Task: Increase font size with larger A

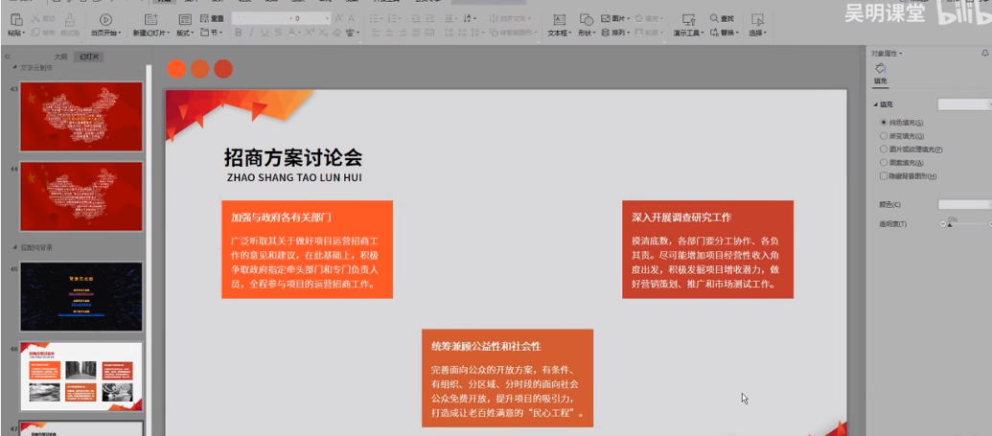Action: click(x=339, y=19)
